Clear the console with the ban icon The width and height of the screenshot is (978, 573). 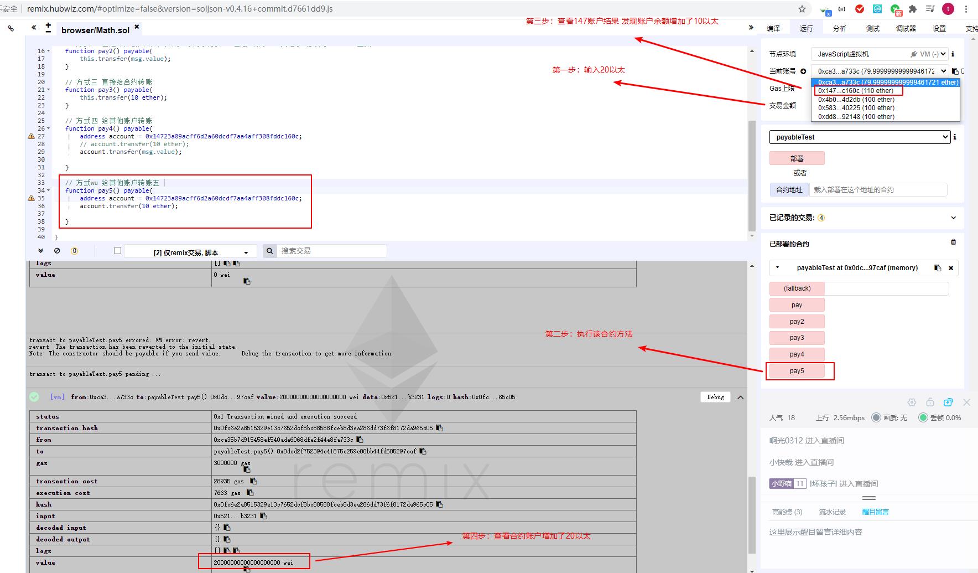tap(57, 251)
